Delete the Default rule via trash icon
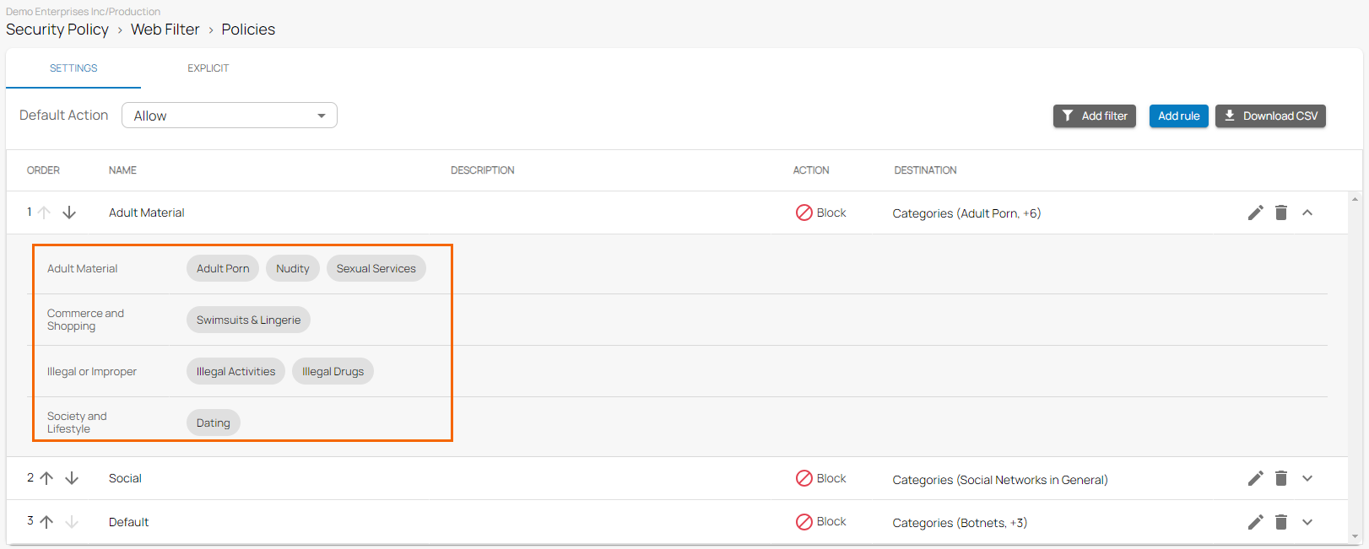Viewport: 1369px width, 549px height. (x=1280, y=522)
